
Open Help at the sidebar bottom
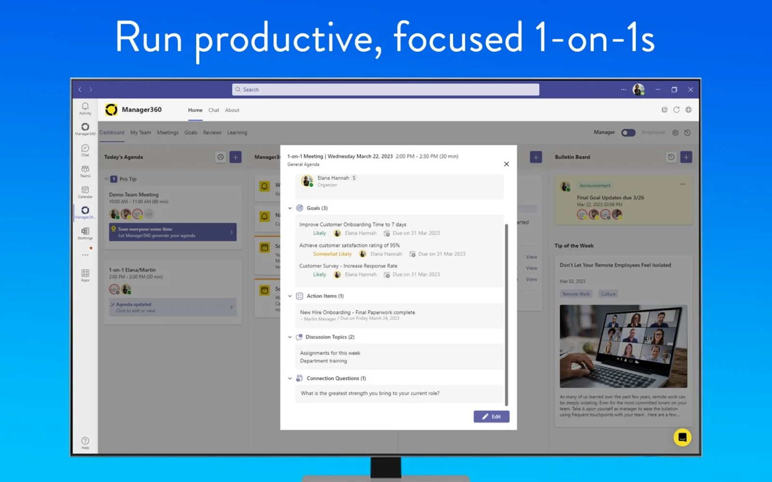pyautogui.click(x=85, y=443)
